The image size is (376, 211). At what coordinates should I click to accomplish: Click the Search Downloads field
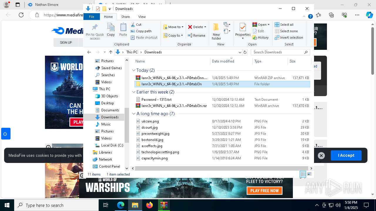278,52
